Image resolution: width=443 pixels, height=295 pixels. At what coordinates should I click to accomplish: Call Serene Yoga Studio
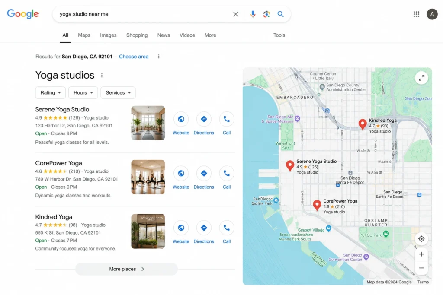point(227,119)
